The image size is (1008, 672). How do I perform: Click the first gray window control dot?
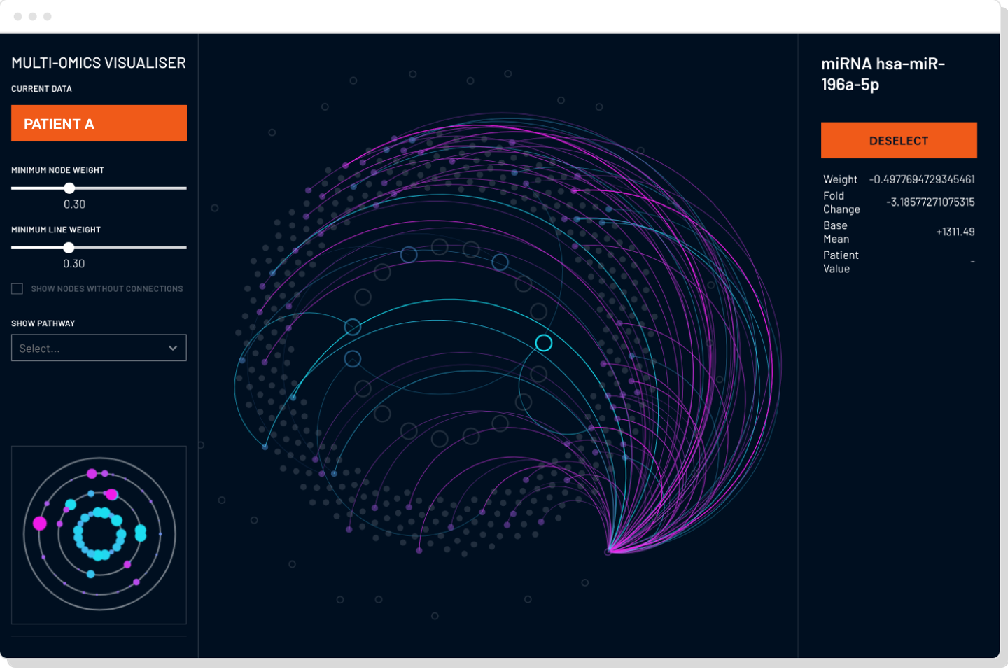18,16
